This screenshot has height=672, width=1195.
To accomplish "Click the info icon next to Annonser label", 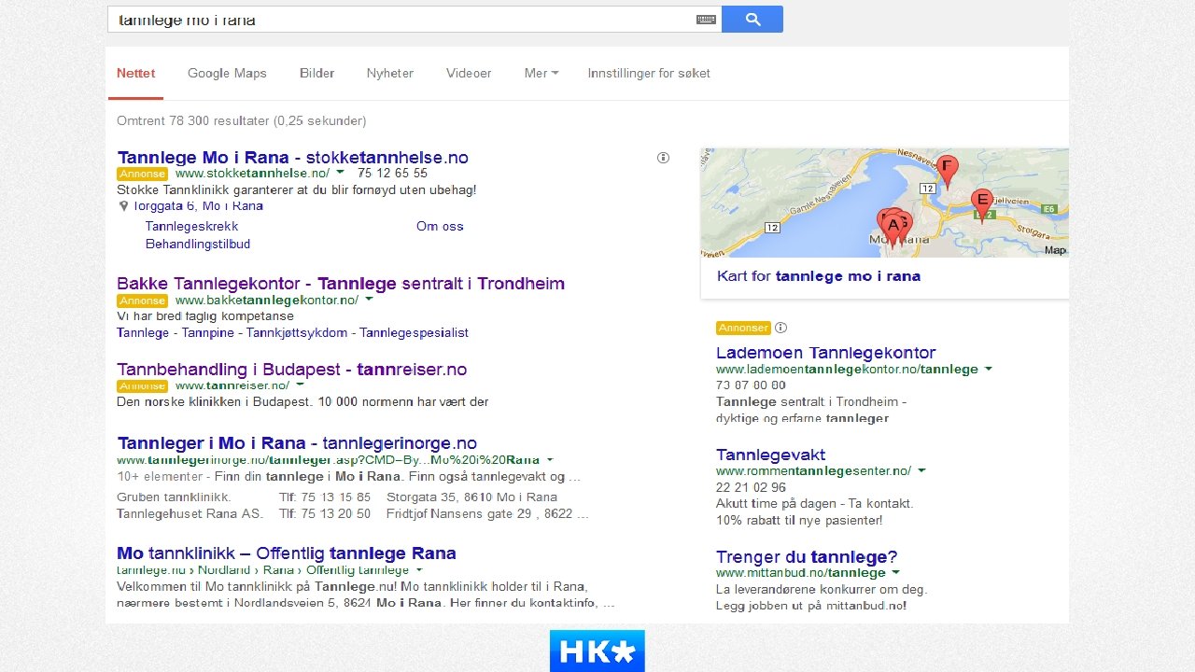I will pos(781,328).
